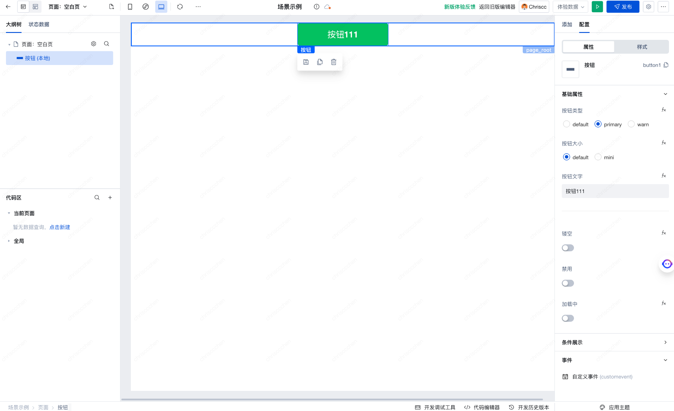Click the 点击新建 link
Image resolution: width=674 pixels, height=411 pixels.
point(60,227)
